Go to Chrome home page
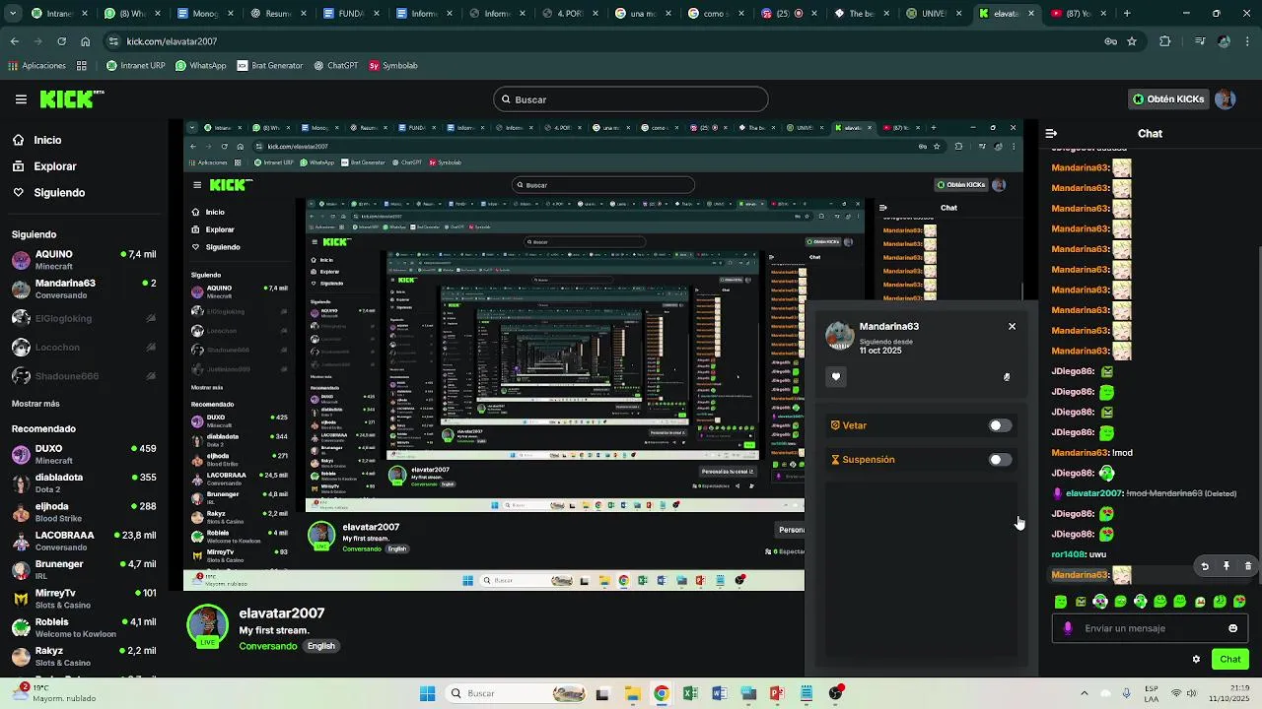 tap(85, 41)
